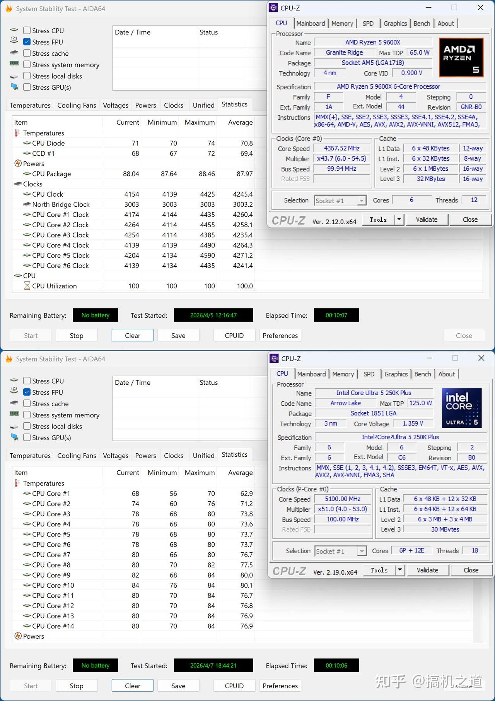Switch to Temperatures tab in top AIDA64 window

point(30,105)
